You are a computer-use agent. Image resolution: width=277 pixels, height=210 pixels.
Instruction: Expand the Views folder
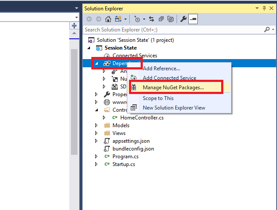pyautogui.click(x=96, y=133)
